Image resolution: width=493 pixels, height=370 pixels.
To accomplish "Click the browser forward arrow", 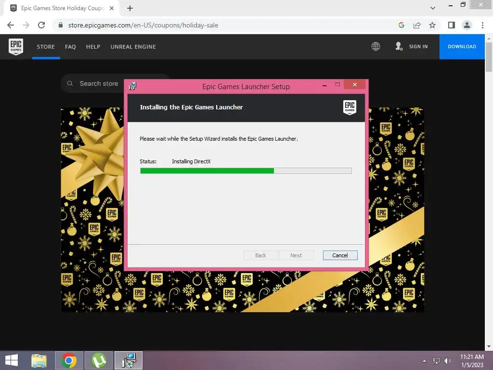I will (x=26, y=25).
